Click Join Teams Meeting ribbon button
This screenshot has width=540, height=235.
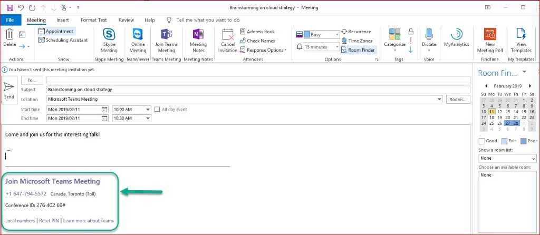(166, 41)
